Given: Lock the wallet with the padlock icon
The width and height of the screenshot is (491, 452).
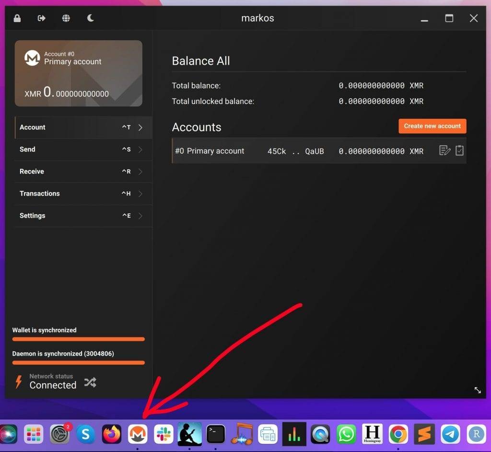Looking at the screenshot, I should (17, 18).
